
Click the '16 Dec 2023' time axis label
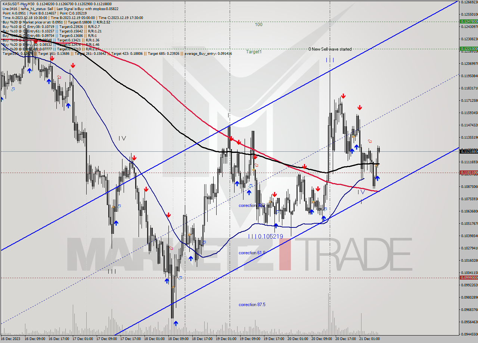pos(11,339)
